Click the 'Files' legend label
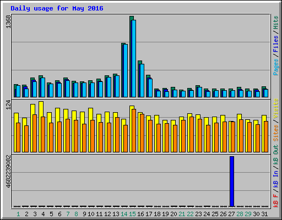282x220 pixels. (x=275, y=44)
